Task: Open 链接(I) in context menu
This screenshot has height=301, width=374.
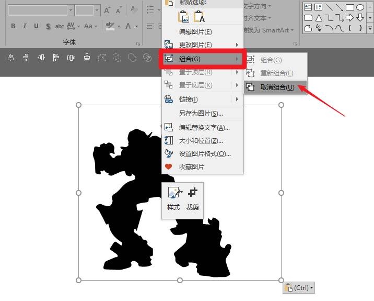Action: [203, 99]
